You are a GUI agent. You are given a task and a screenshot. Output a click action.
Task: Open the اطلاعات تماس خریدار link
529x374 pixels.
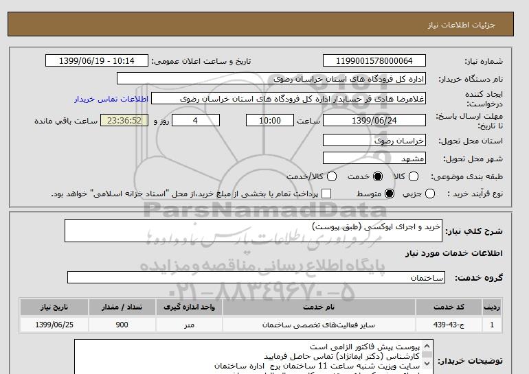coord(111,99)
